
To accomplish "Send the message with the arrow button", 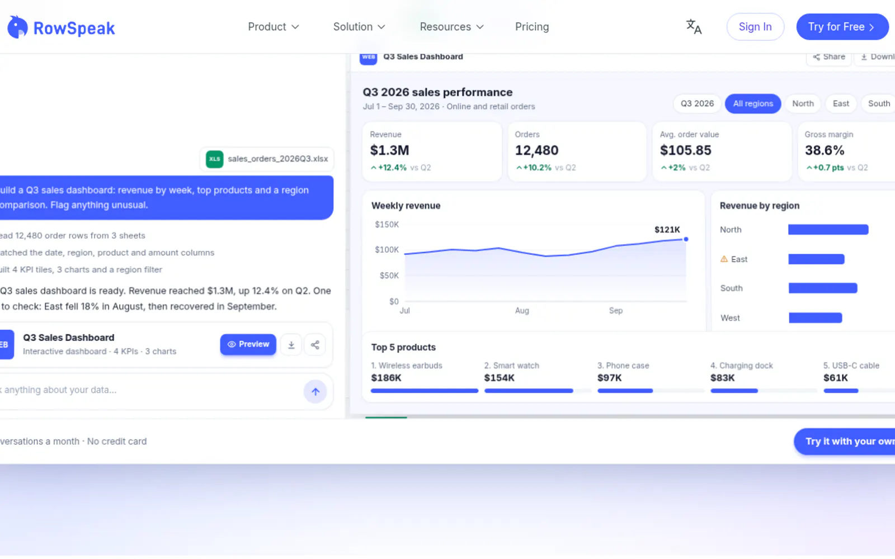I will tap(315, 391).
